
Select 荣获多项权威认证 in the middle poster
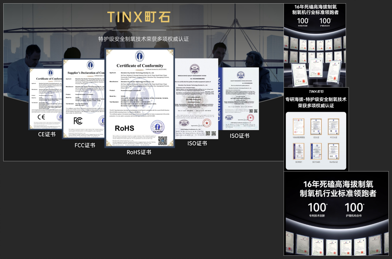[316, 106]
